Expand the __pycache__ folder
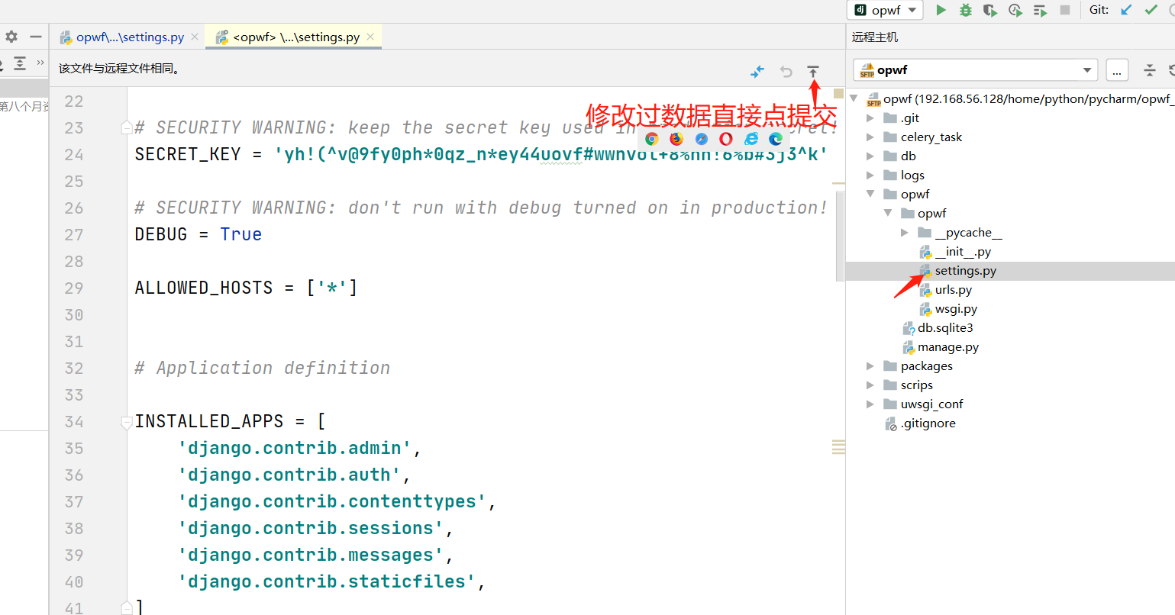This screenshot has height=615, width=1175. pyautogui.click(x=905, y=232)
